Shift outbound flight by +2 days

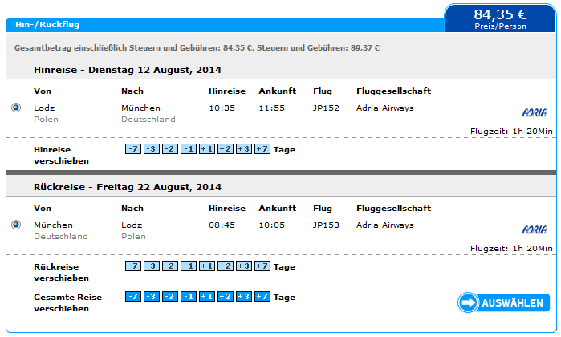(x=226, y=148)
